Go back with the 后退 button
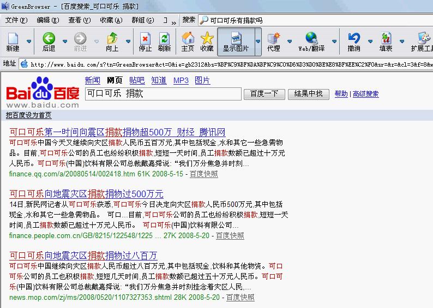This screenshot has width=433, height=308. 49,42
